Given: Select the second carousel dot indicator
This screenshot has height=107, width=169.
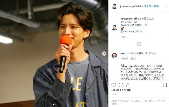Looking at the screenshot, I should click(55, 104).
